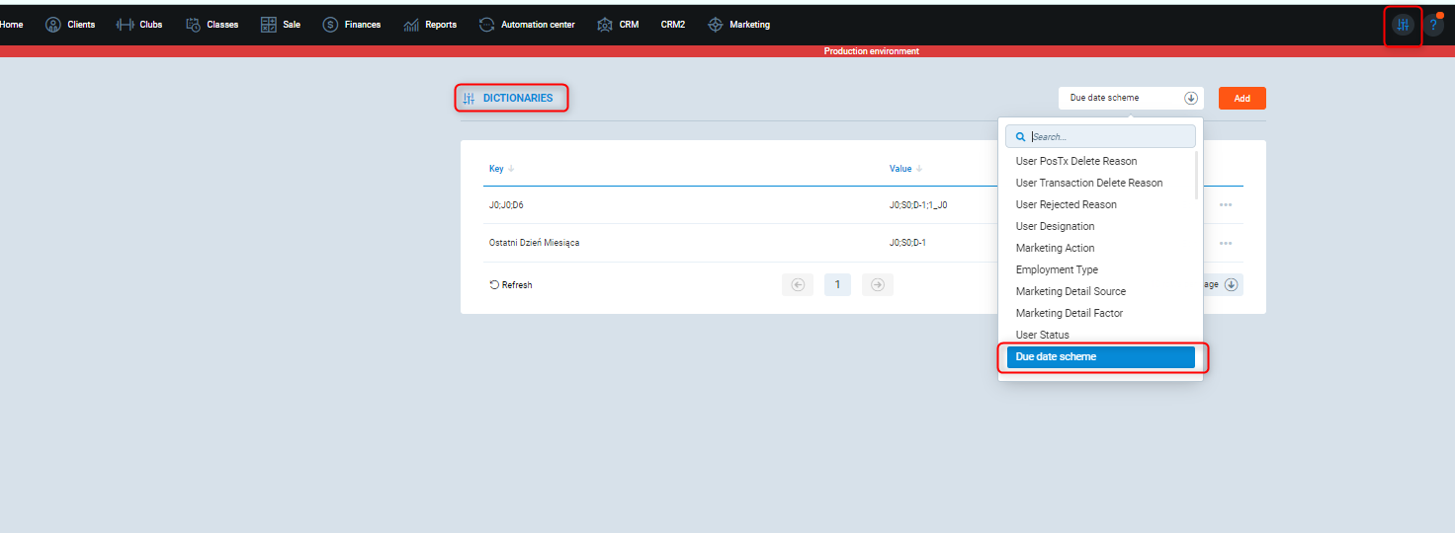1455x533 pixels.
Task: Select User Rejected Reason from the list
Action: (1066, 204)
